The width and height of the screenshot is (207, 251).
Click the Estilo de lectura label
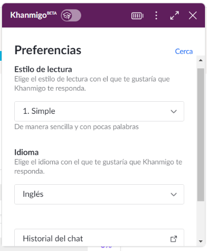tap(43, 69)
